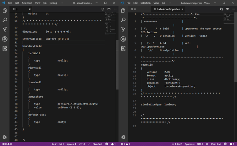Image resolution: width=237 pixels, height=146 pixels.
Task: Click feedback smiley in turbulenceProperties status bar
Action: 225,144
